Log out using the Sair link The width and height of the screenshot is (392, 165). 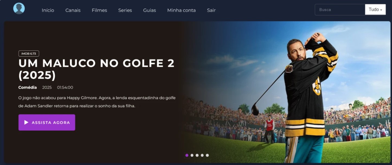[x=211, y=10]
